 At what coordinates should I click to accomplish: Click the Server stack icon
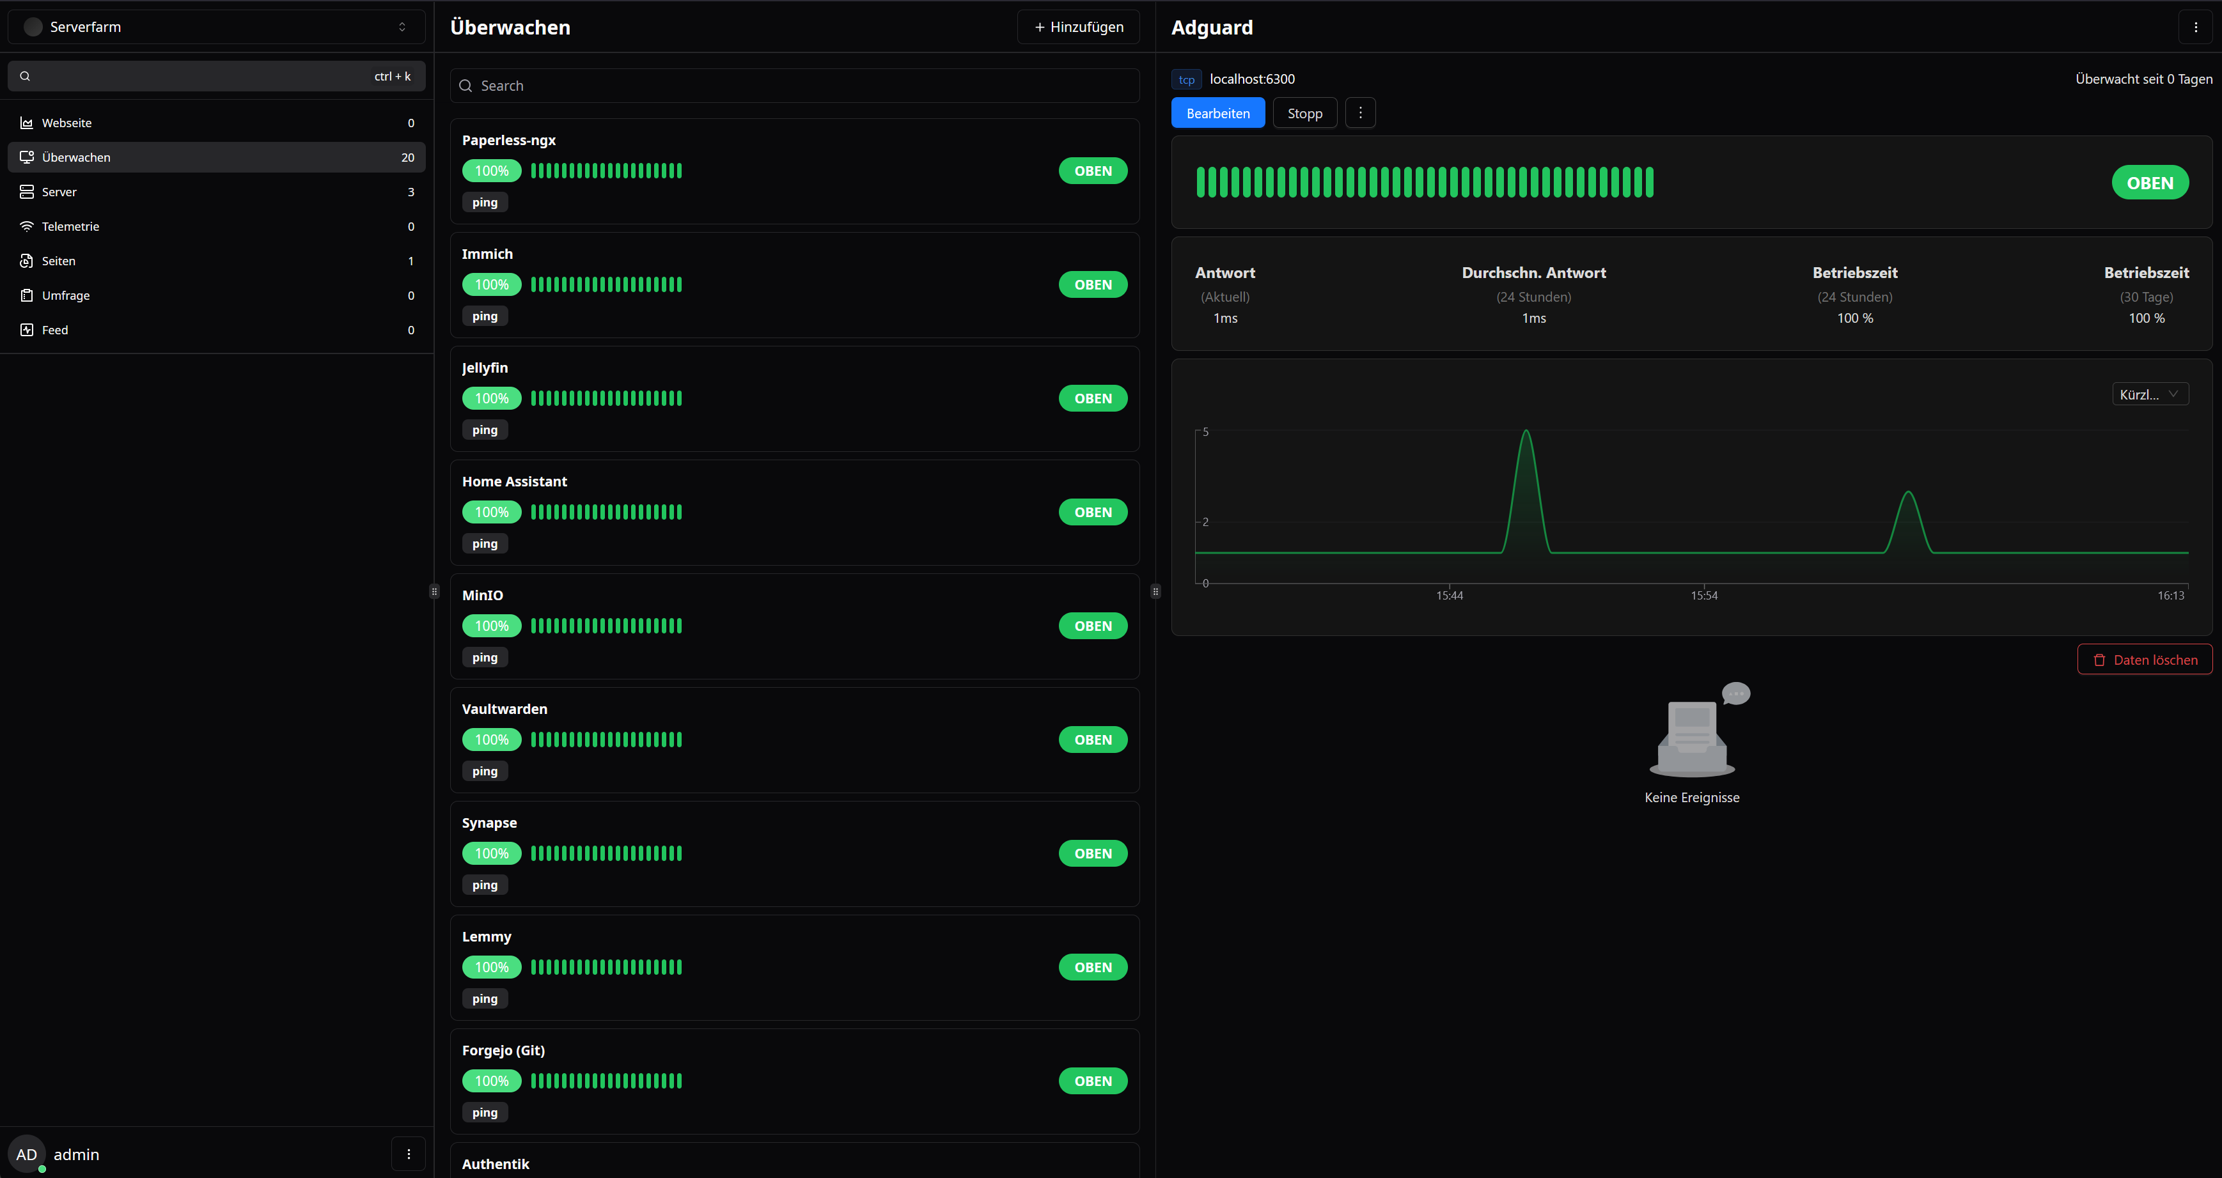coord(27,192)
